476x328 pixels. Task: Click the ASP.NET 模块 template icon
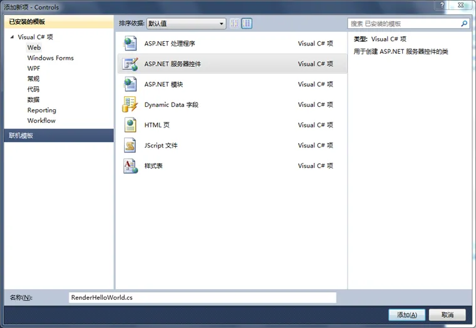130,84
